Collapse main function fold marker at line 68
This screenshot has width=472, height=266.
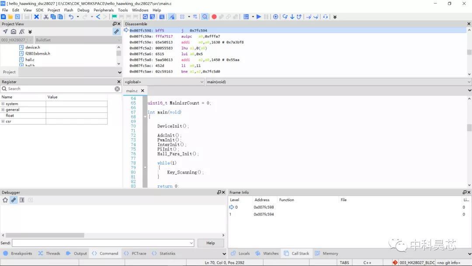coord(145,117)
